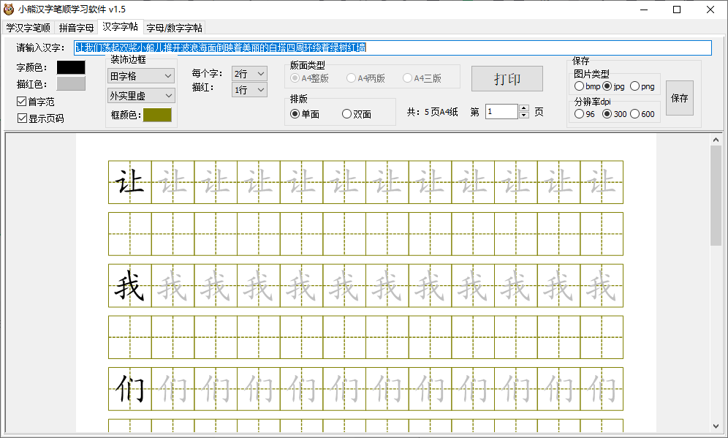Click the black model character 让
The width and height of the screenshot is (728, 438).
click(129, 181)
